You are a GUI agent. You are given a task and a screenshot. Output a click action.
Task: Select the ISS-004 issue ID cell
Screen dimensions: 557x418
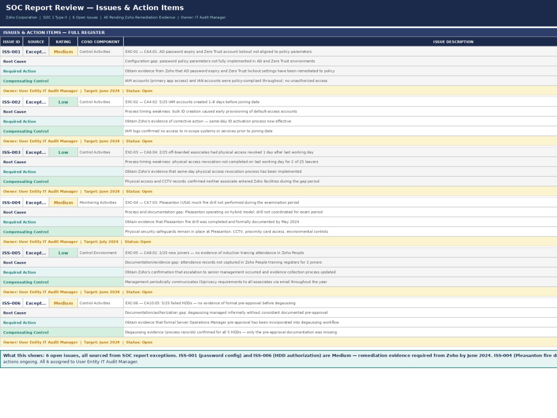coord(11,203)
